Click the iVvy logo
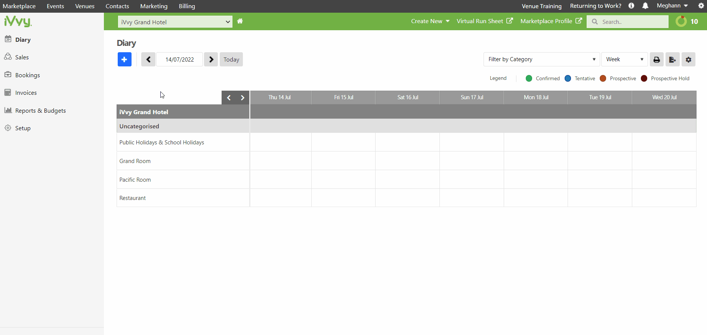The image size is (707, 335). (18, 22)
